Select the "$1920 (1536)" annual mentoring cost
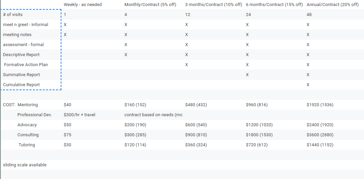This screenshot has height=179, width=364. click(x=320, y=105)
